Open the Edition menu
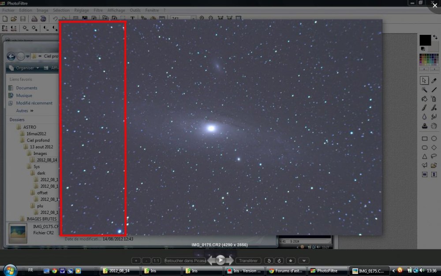The image size is (441, 276). coord(25,10)
